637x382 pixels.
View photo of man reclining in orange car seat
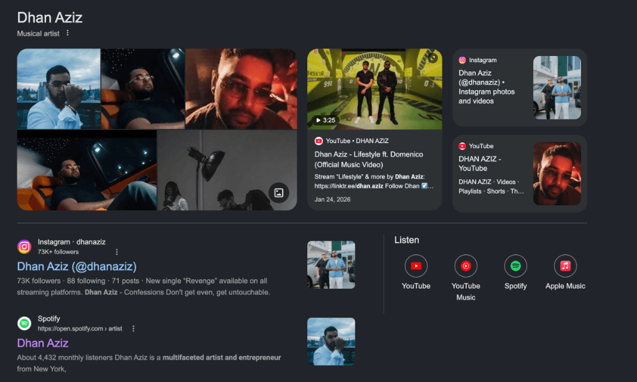[x=86, y=170]
